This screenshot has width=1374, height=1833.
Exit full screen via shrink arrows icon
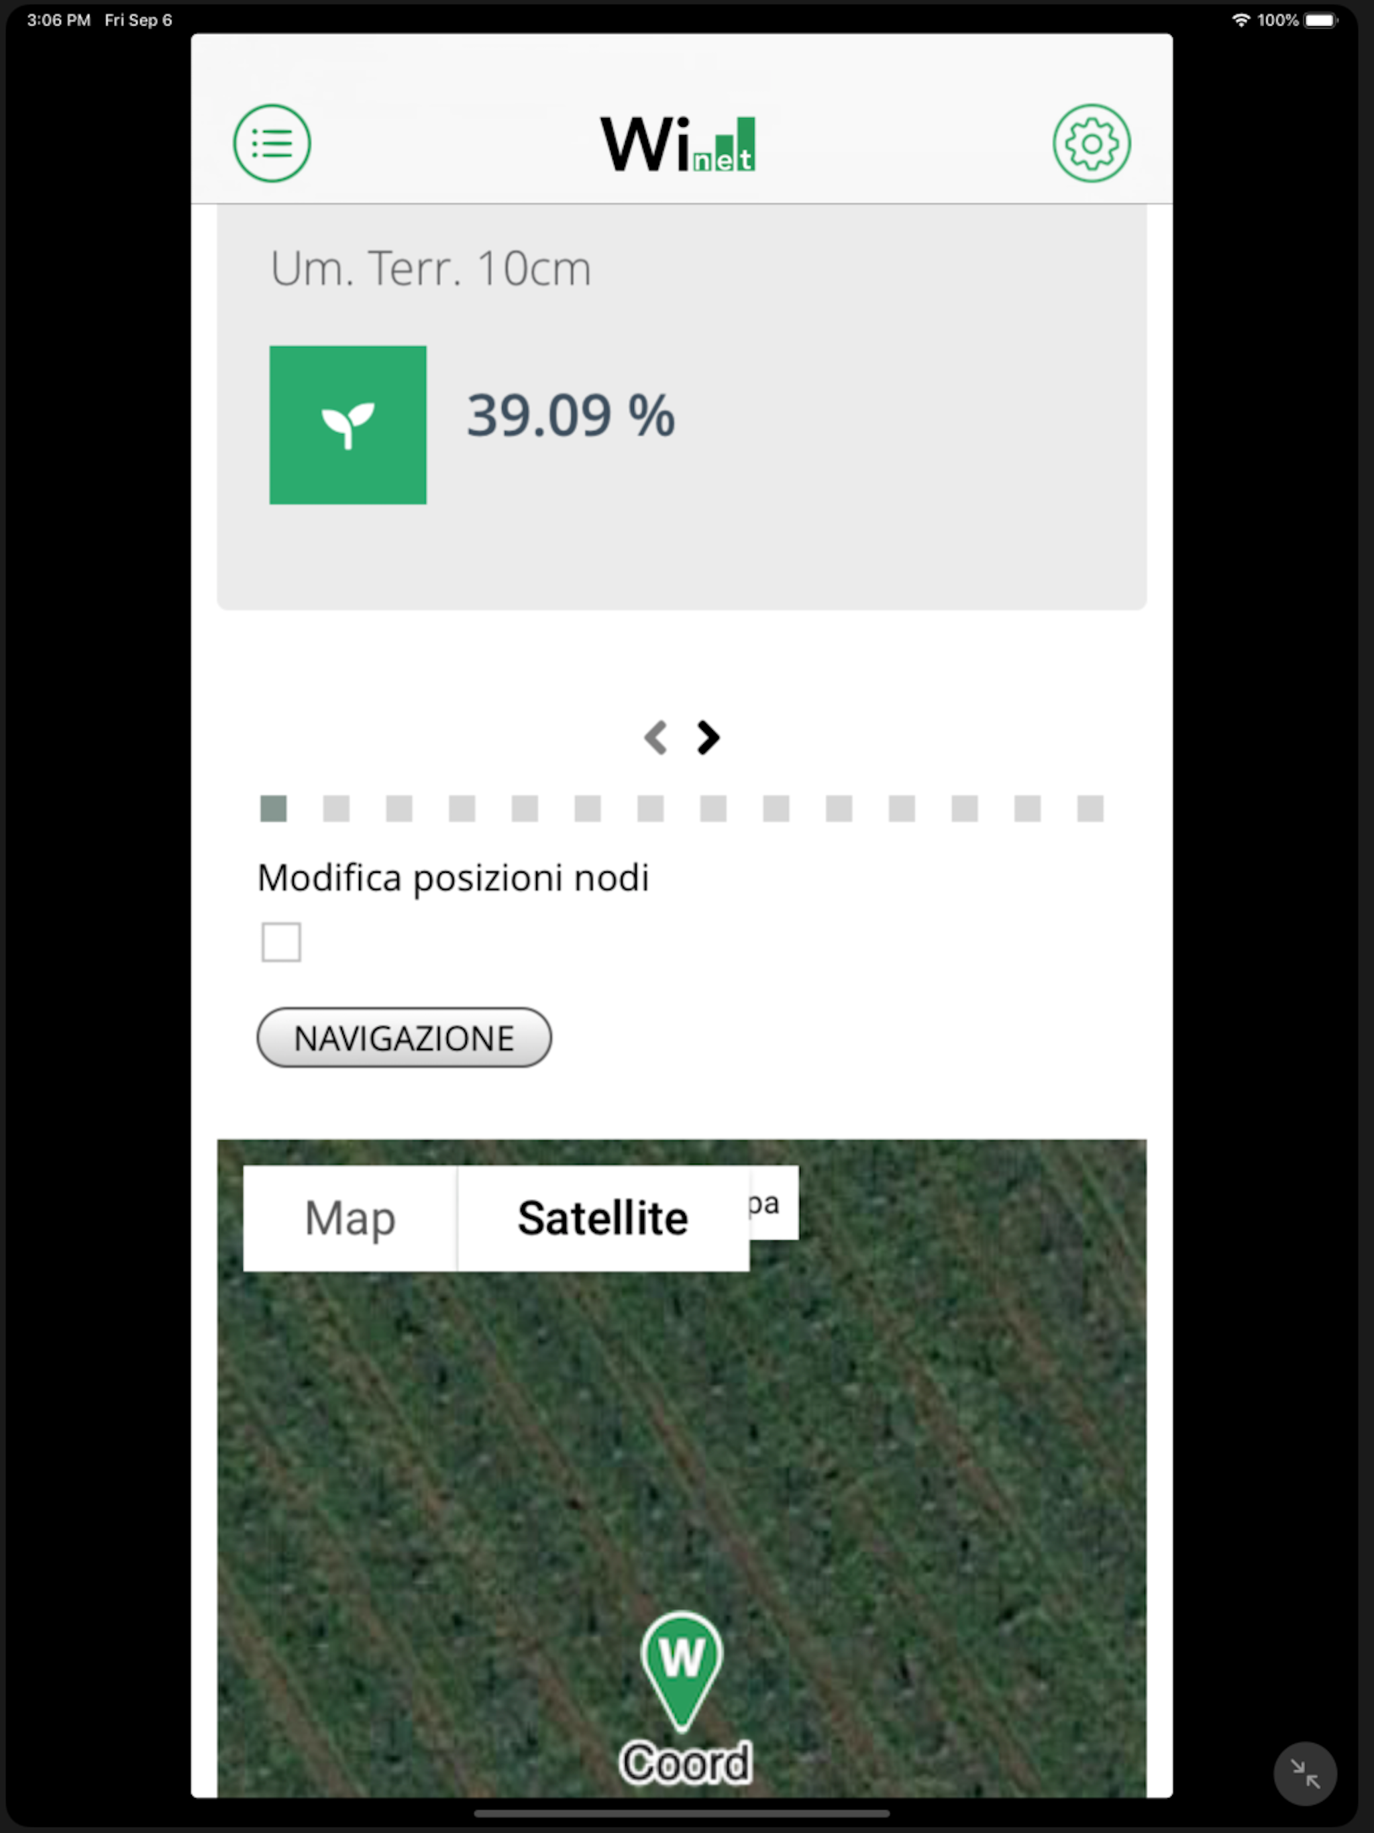pos(1304,1774)
